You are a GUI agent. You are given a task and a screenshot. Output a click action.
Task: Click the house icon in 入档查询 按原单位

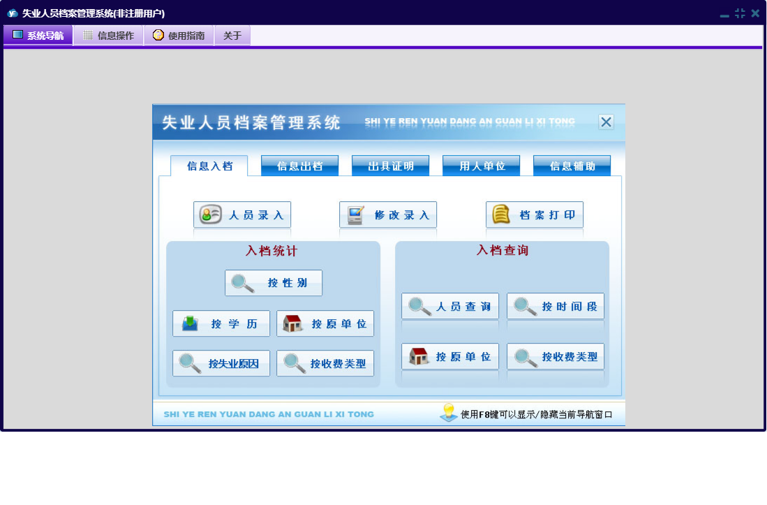[x=419, y=356]
